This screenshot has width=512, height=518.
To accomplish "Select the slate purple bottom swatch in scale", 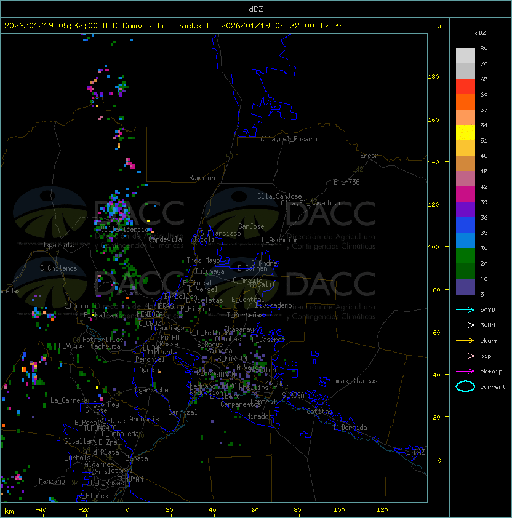I will tap(465, 287).
